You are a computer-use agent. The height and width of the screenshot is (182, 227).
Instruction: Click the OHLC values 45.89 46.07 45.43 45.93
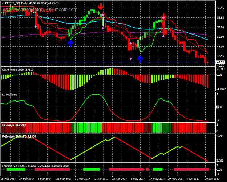coord(44,3)
